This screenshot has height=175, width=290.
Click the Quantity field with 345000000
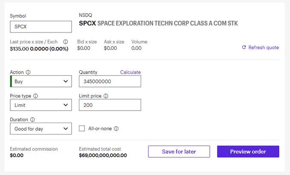[x=110, y=81]
